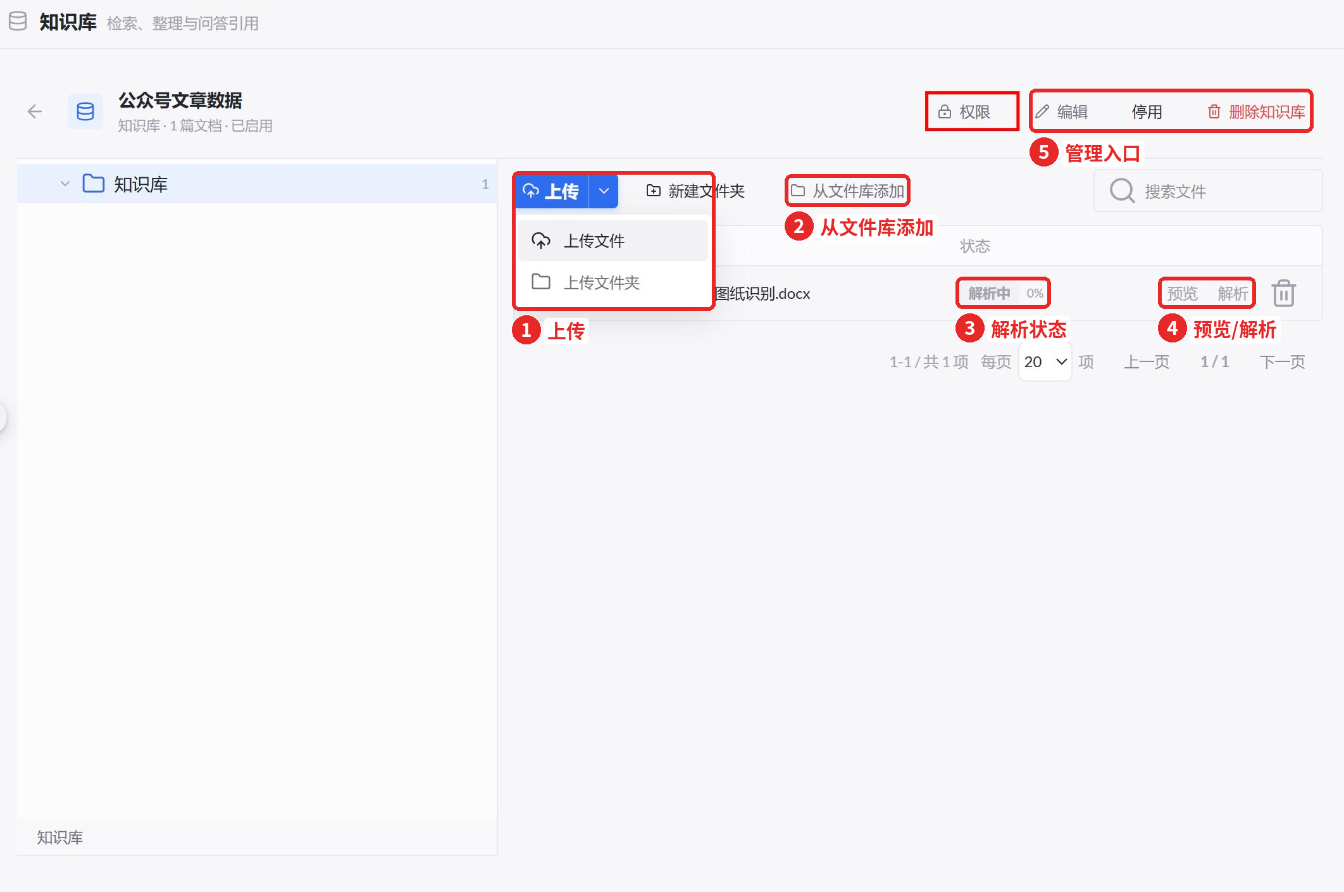Click the 知识库 breadcrumb at the bottom

click(x=60, y=838)
